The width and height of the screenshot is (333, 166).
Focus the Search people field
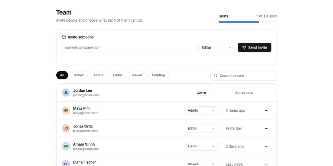click(244, 76)
